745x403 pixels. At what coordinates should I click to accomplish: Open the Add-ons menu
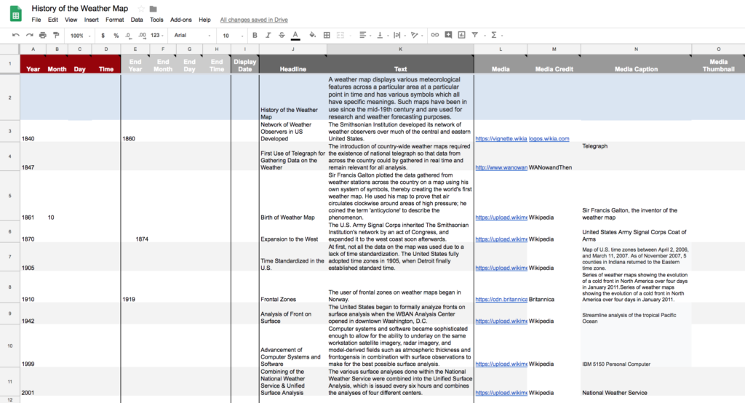click(x=181, y=20)
